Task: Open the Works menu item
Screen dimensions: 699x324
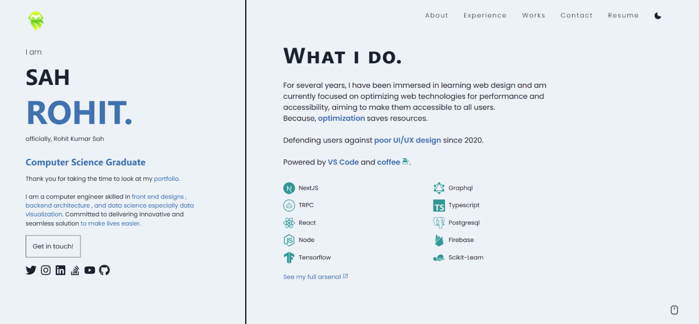Action: pyautogui.click(x=534, y=16)
